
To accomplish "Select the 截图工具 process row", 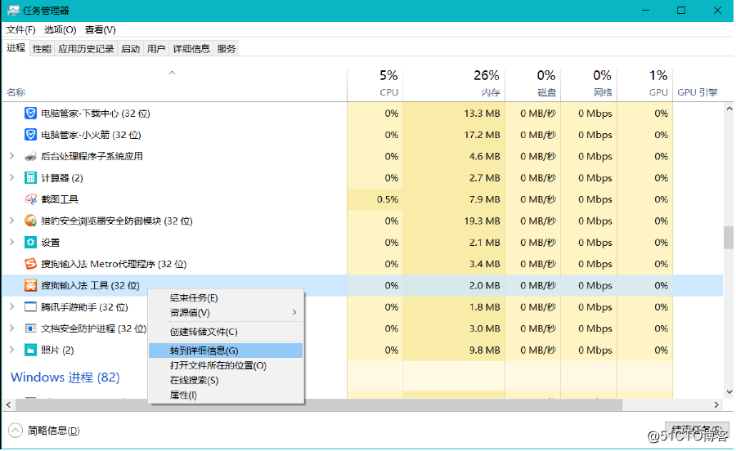I will tap(362, 199).
